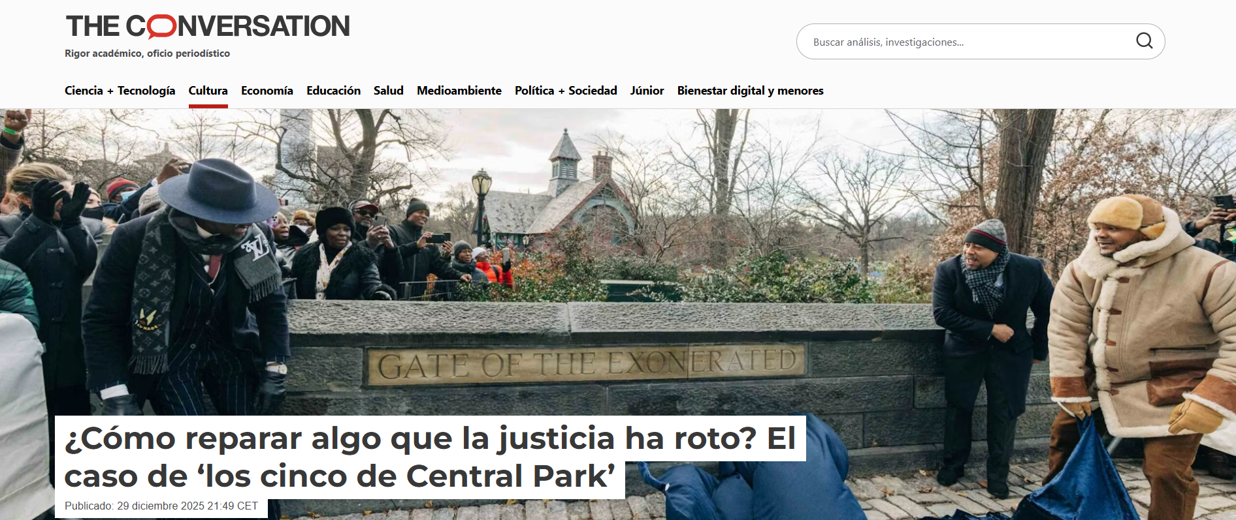Viewport: 1236px width, 520px height.
Task: Open the Ciencia + Tecnología section
Action: (x=120, y=91)
